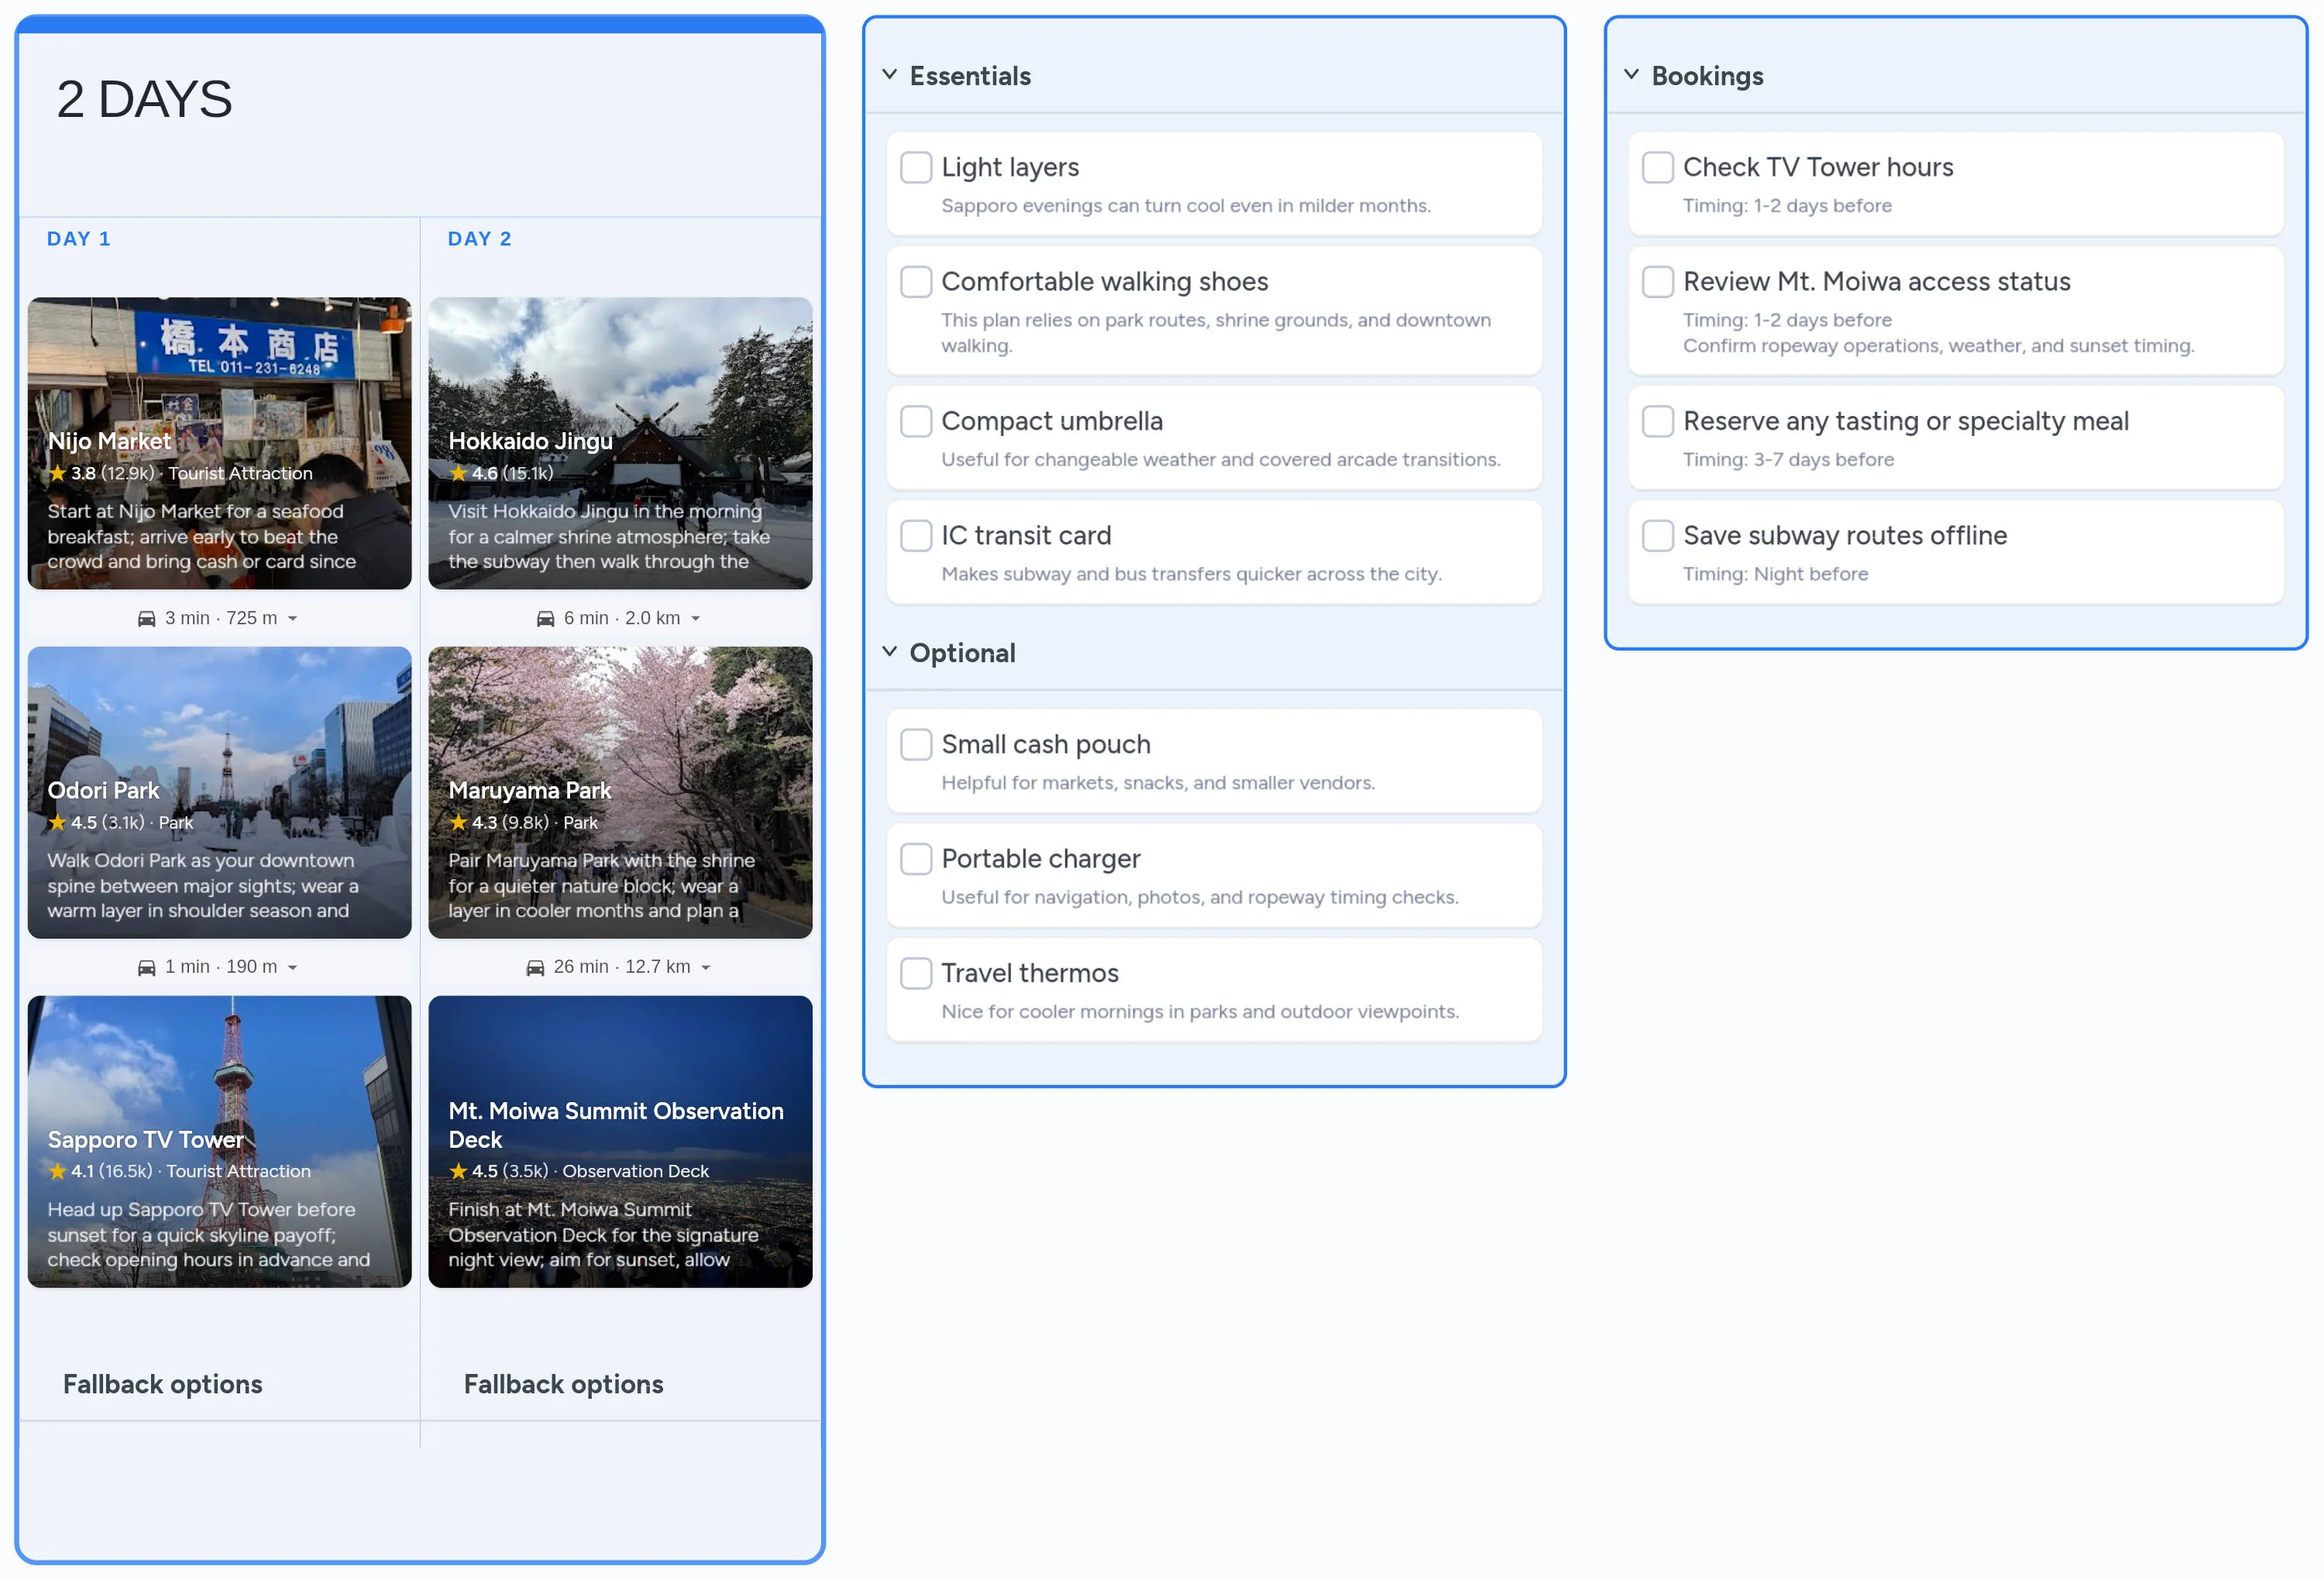
Task: Select the DAY 1 column header
Action: 79,239
